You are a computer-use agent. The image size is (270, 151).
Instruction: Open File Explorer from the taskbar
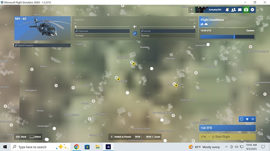98,147
